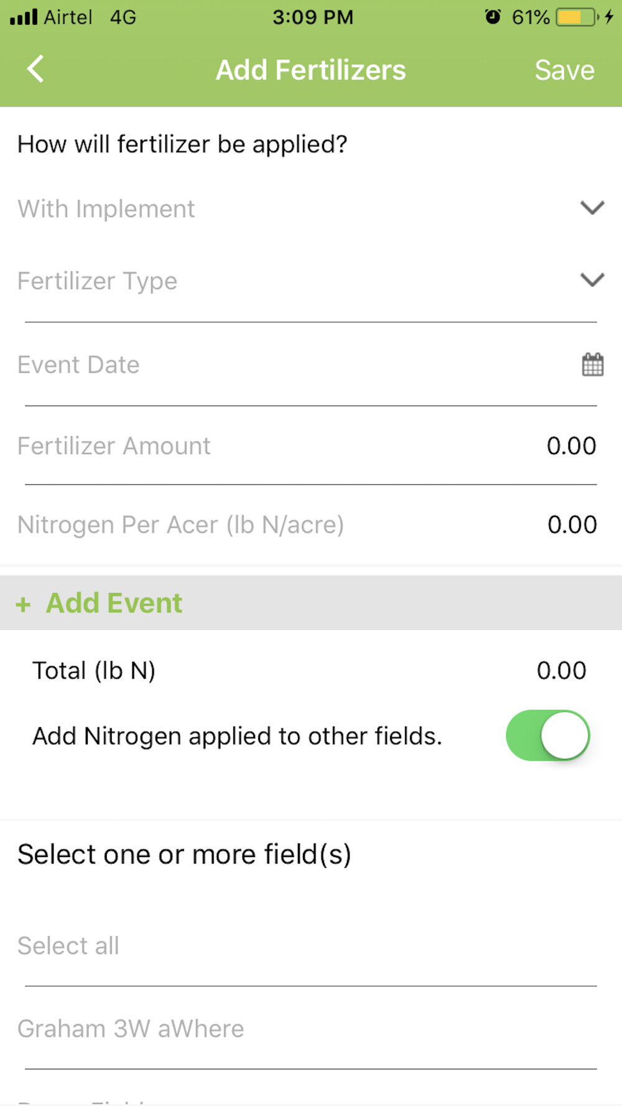Open the Event Date calendar icon
Screen dimensions: 622x1106
click(592, 365)
